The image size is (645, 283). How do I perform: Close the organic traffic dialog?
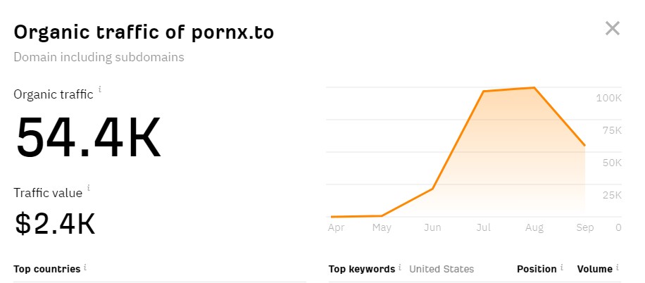[612, 29]
